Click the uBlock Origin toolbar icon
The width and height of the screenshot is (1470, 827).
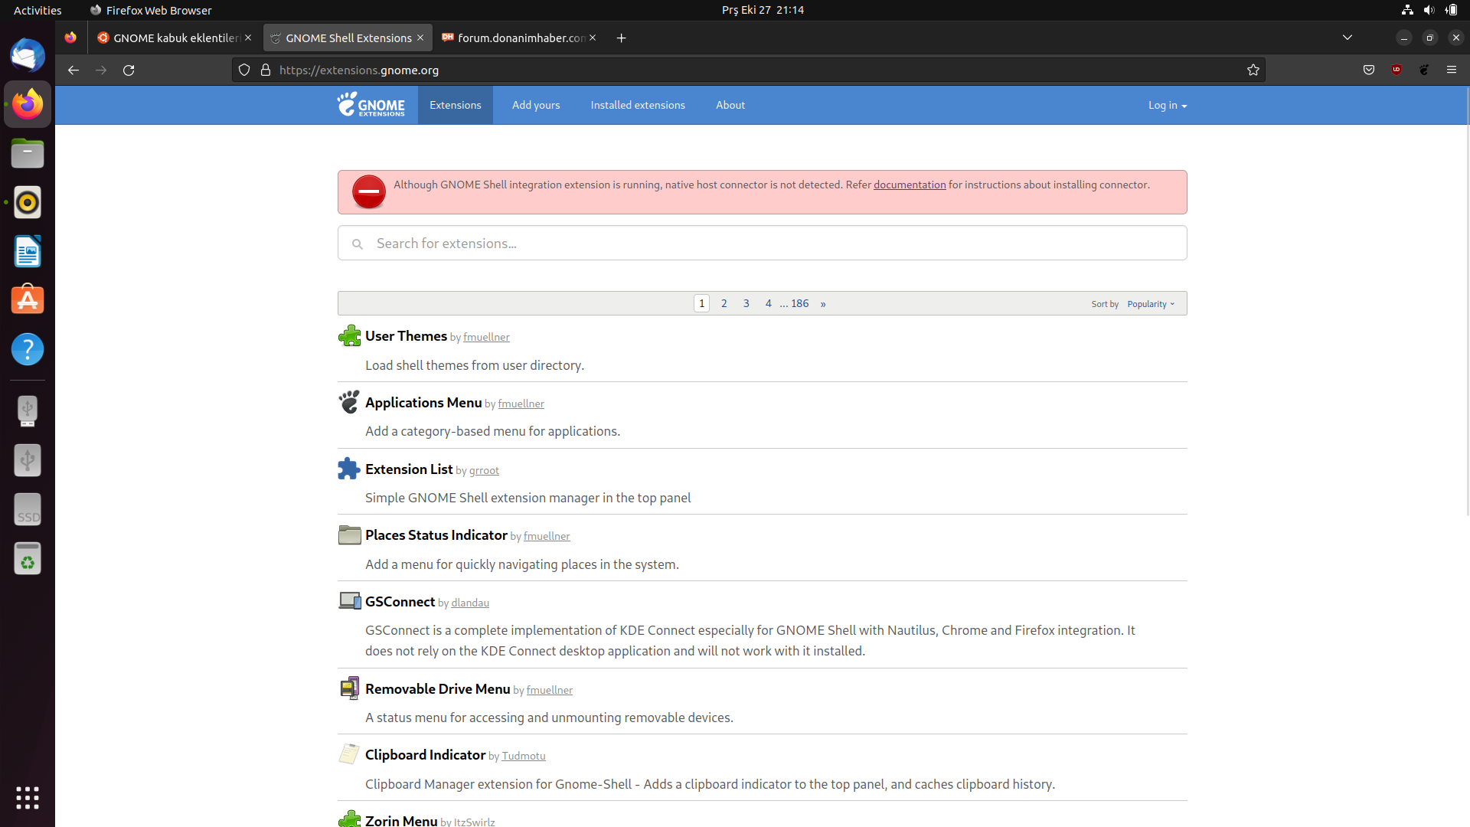pos(1396,70)
